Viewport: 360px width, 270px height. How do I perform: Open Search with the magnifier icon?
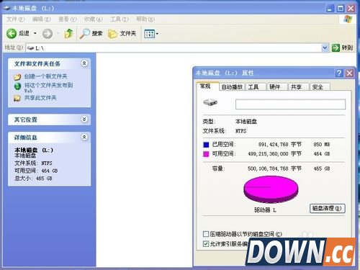click(84, 34)
